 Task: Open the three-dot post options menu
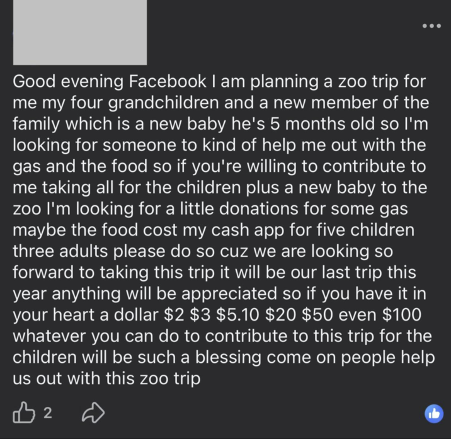[x=431, y=26]
